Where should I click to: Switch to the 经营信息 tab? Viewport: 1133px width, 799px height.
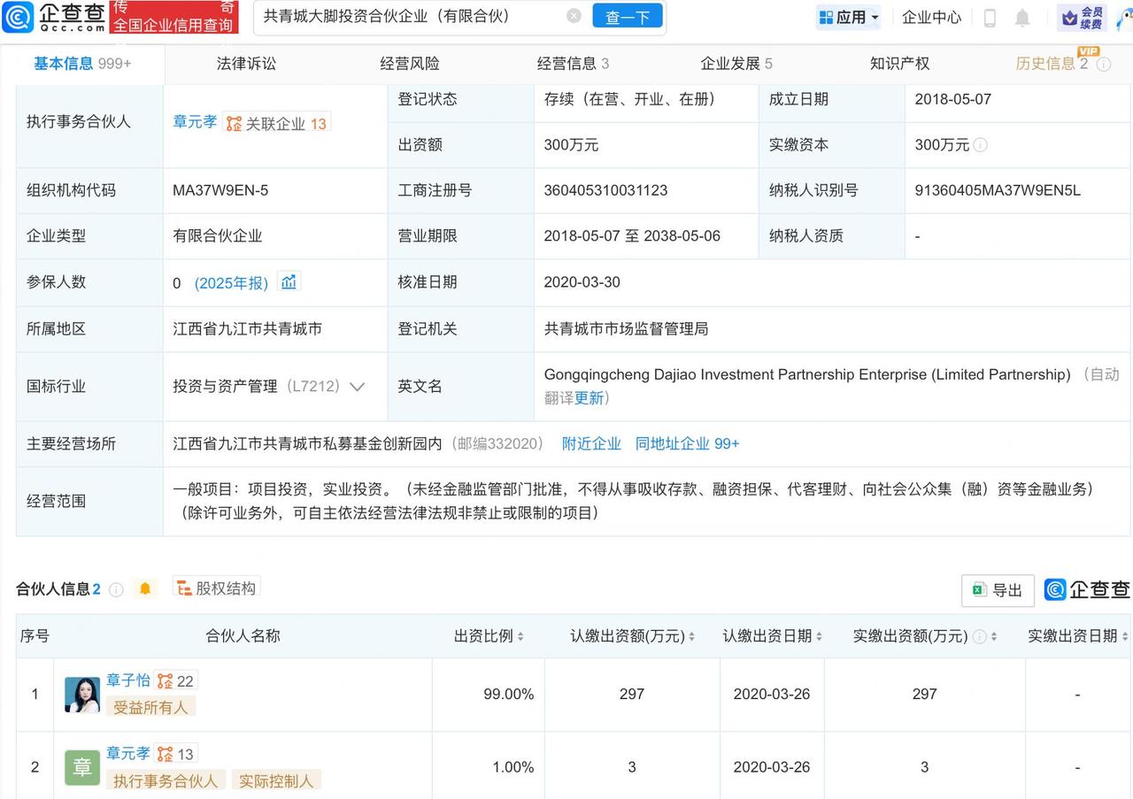(x=573, y=63)
